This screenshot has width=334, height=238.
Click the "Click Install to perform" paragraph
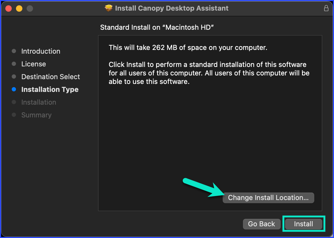click(209, 73)
